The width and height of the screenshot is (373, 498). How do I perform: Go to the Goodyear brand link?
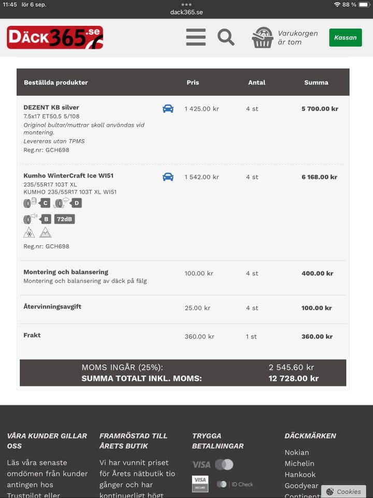pyautogui.click(x=301, y=486)
